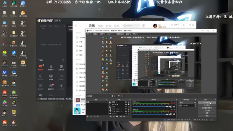
Task: Open the 电脑管家 desktop shortcut
Action: coord(4,74)
